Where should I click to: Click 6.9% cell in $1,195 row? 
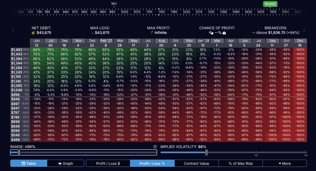120,77
